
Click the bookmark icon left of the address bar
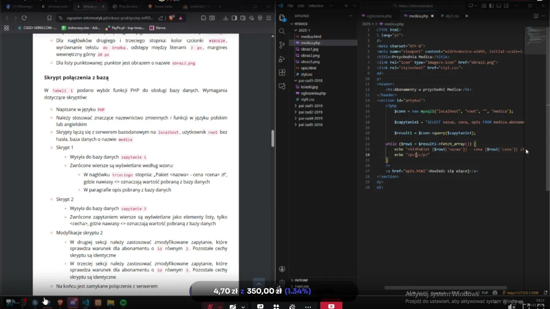click(x=49, y=18)
